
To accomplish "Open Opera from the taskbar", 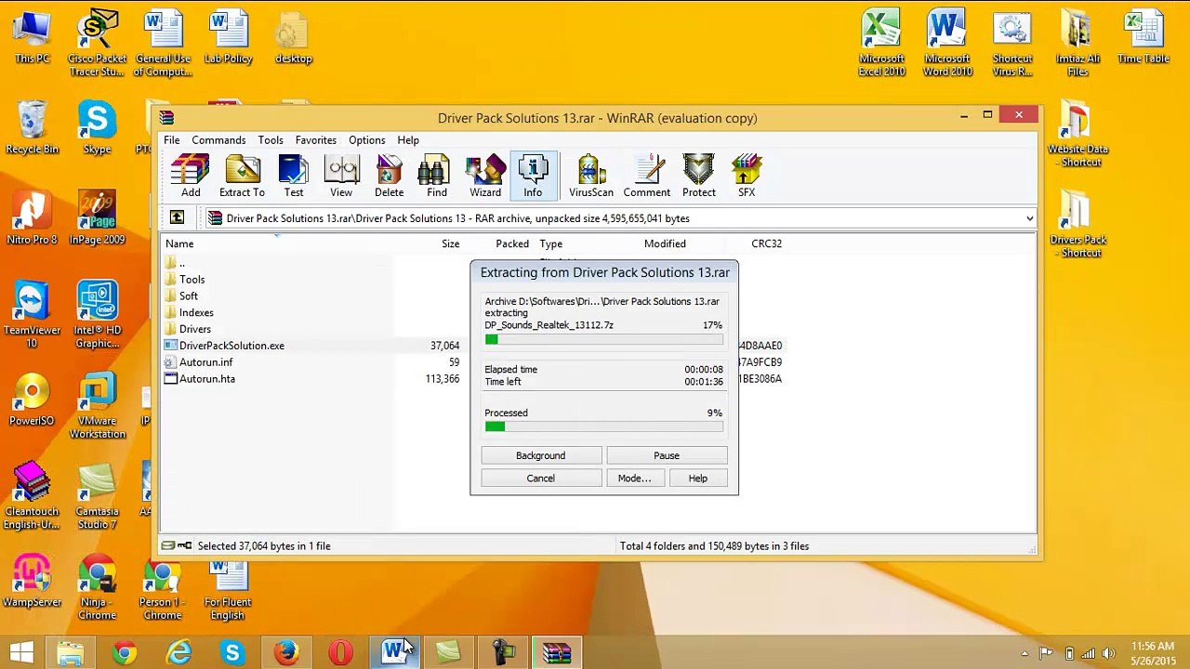I will tap(340, 652).
